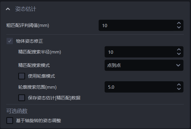This screenshot has height=129, width=191.
Task: Decrease 粗匹配评判阈值 with down arrow
Action: 179,27
